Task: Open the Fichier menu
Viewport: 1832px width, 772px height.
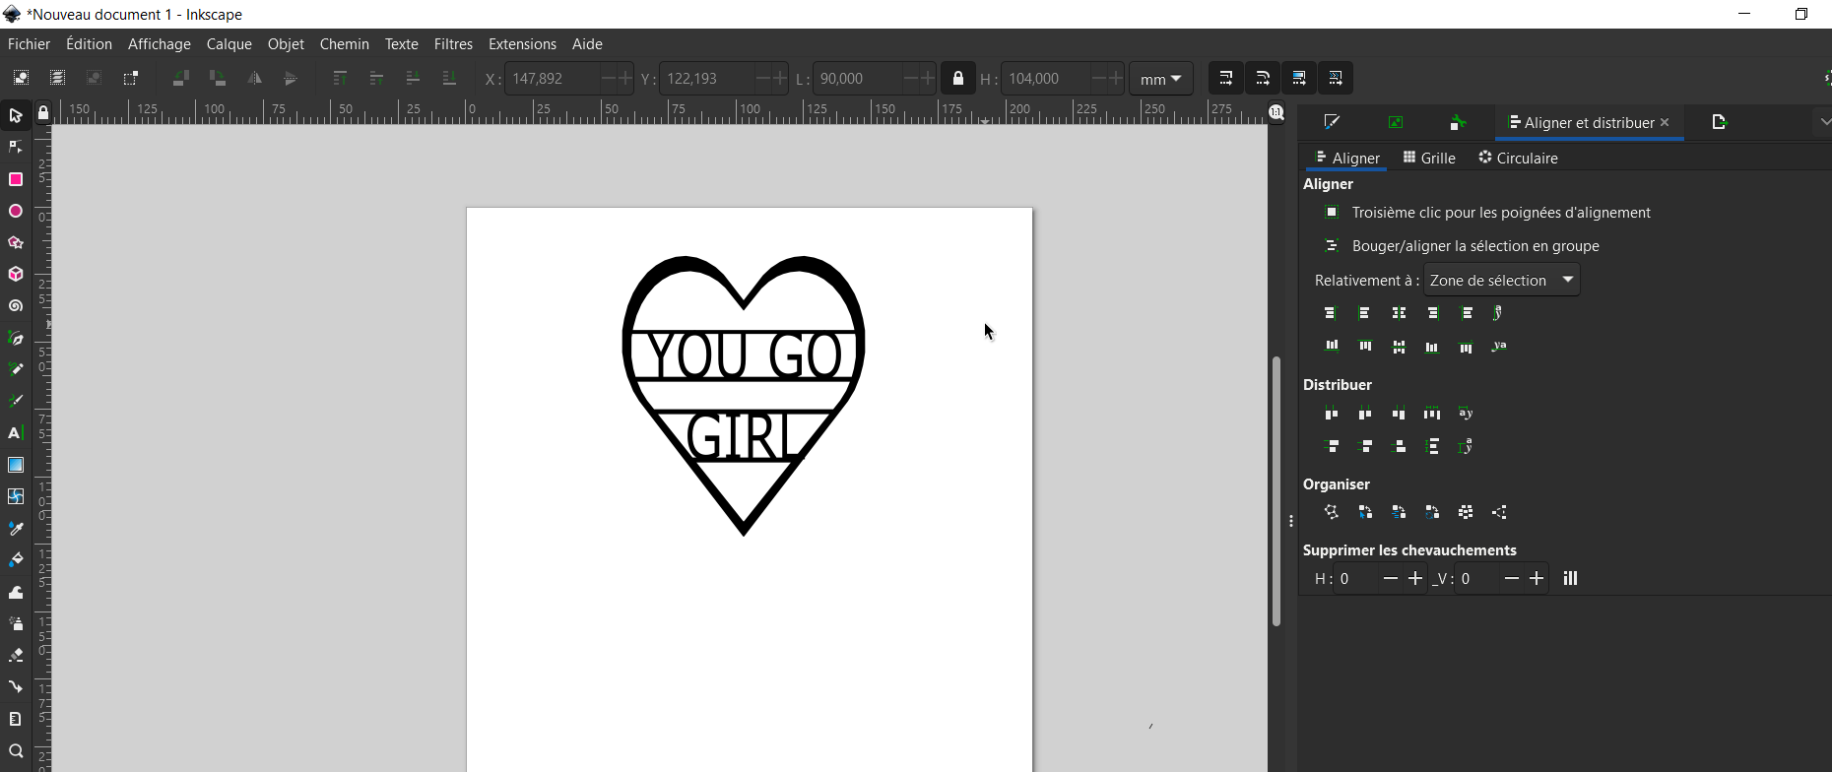Action: [29, 43]
